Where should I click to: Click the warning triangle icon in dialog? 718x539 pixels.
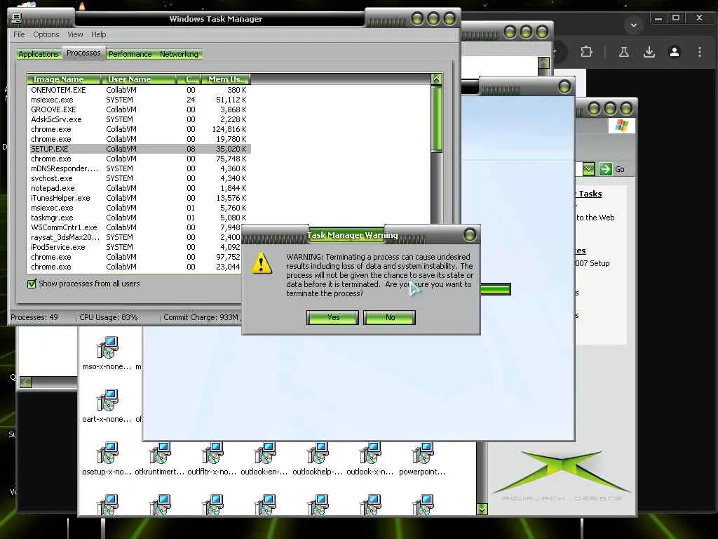click(x=262, y=262)
